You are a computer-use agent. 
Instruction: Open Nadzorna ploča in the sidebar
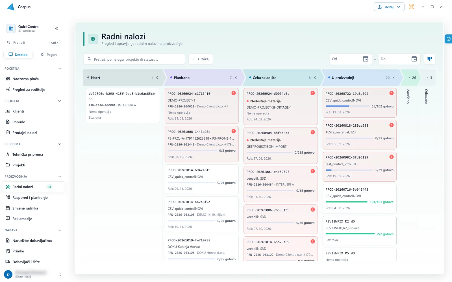[x=33, y=79]
